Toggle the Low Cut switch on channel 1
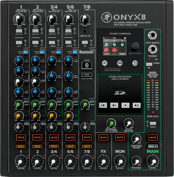The width and height of the screenshot is (174, 177). point(19,31)
